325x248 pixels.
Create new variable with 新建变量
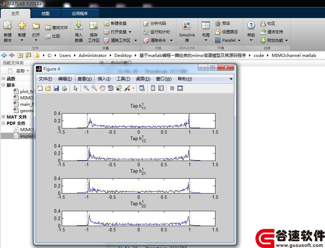115,23
